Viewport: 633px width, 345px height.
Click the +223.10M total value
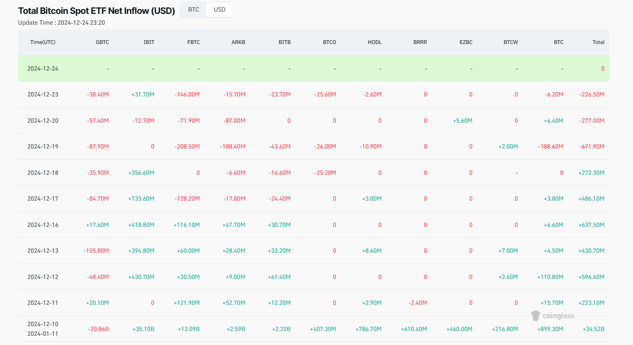[591, 303]
